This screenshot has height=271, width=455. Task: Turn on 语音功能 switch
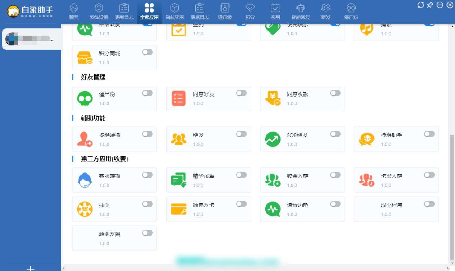pyautogui.click(x=335, y=204)
